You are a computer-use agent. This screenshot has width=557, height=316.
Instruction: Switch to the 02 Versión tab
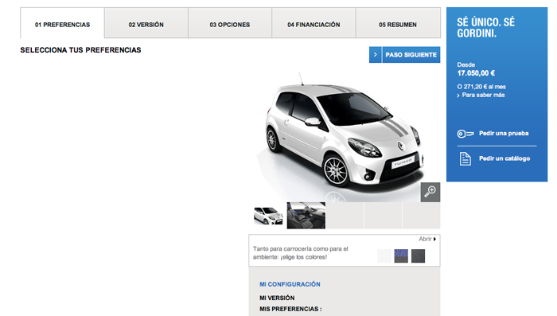(x=146, y=23)
